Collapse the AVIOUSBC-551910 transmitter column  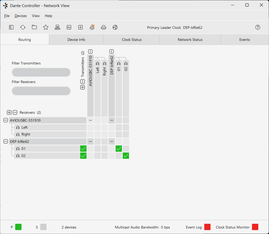point(91,51)
